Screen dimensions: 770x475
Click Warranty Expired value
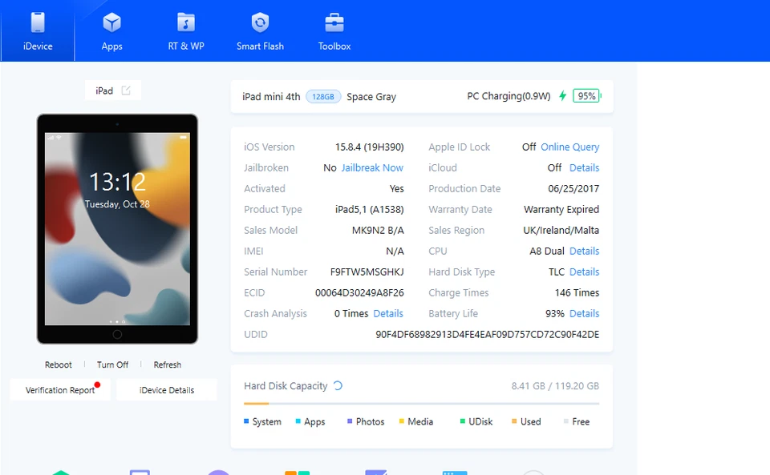click(x=561, y=209)
